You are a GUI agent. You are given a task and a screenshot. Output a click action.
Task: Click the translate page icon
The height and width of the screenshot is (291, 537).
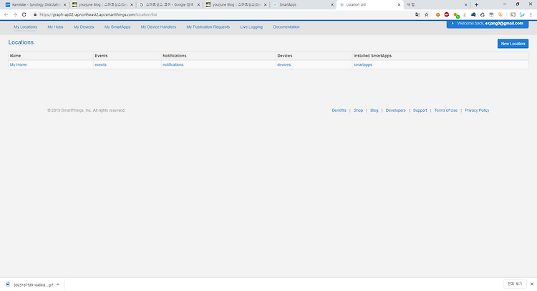[x=417, y=15]
